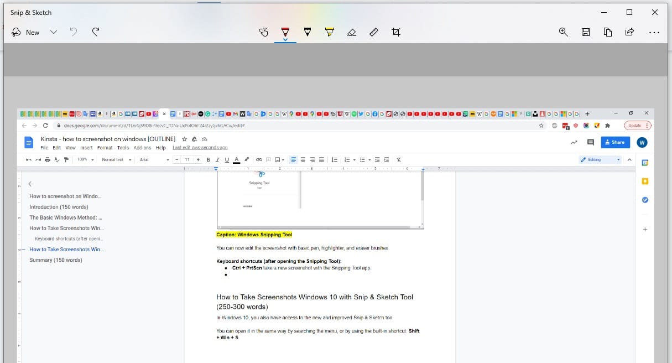The image size is (672, 363).
Task: Open the Ruler tool
Action: [x=374, y=32]
